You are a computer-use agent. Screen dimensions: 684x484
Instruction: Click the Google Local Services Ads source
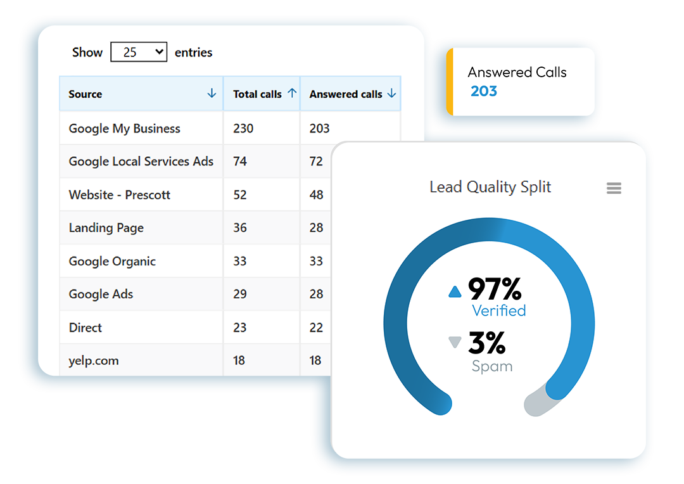coord(141,162)
